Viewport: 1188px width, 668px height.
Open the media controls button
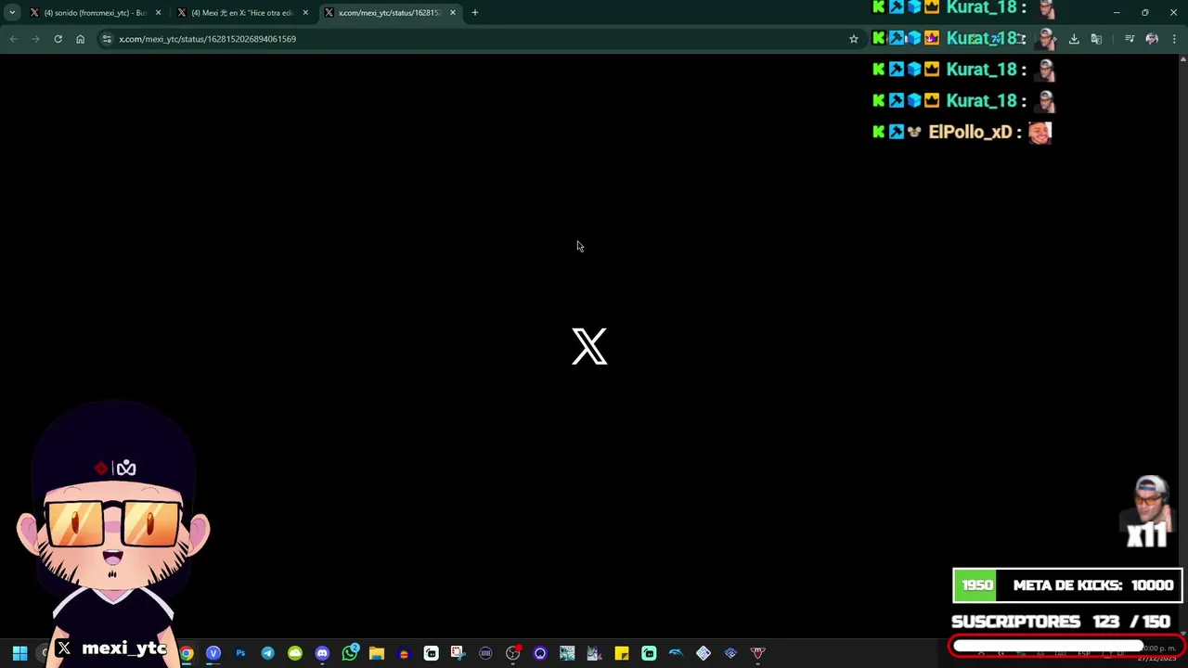click(1130, 39)
